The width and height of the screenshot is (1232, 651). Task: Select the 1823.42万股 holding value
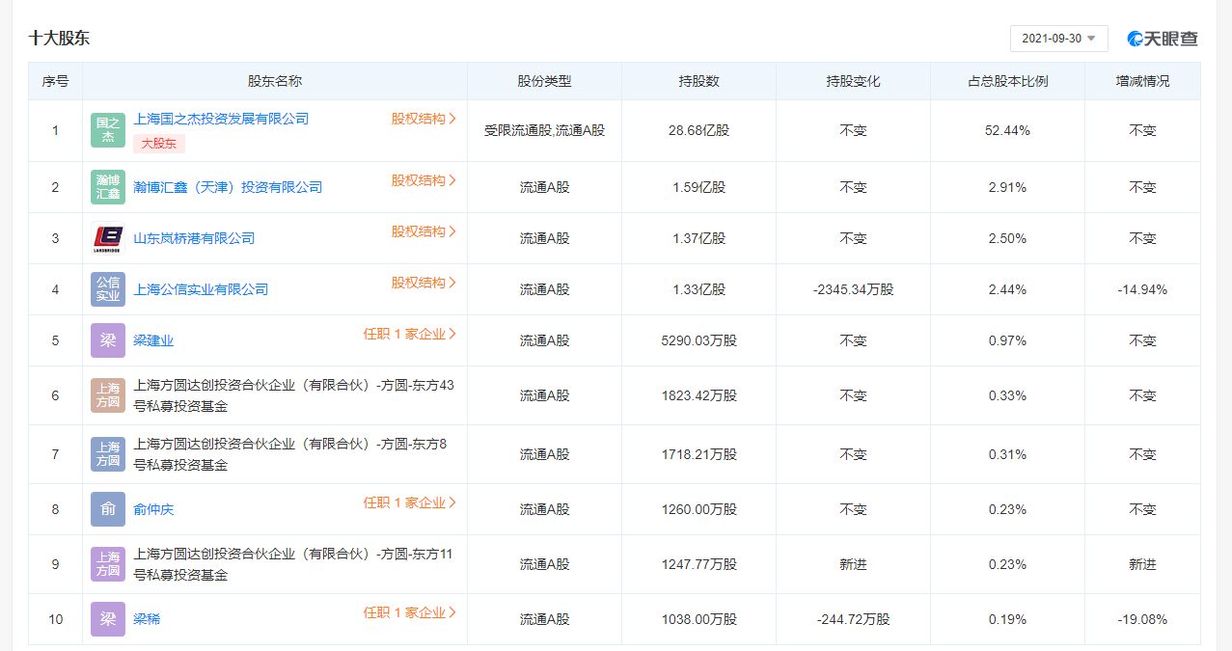pyautogui.click(x=699, y=395)
